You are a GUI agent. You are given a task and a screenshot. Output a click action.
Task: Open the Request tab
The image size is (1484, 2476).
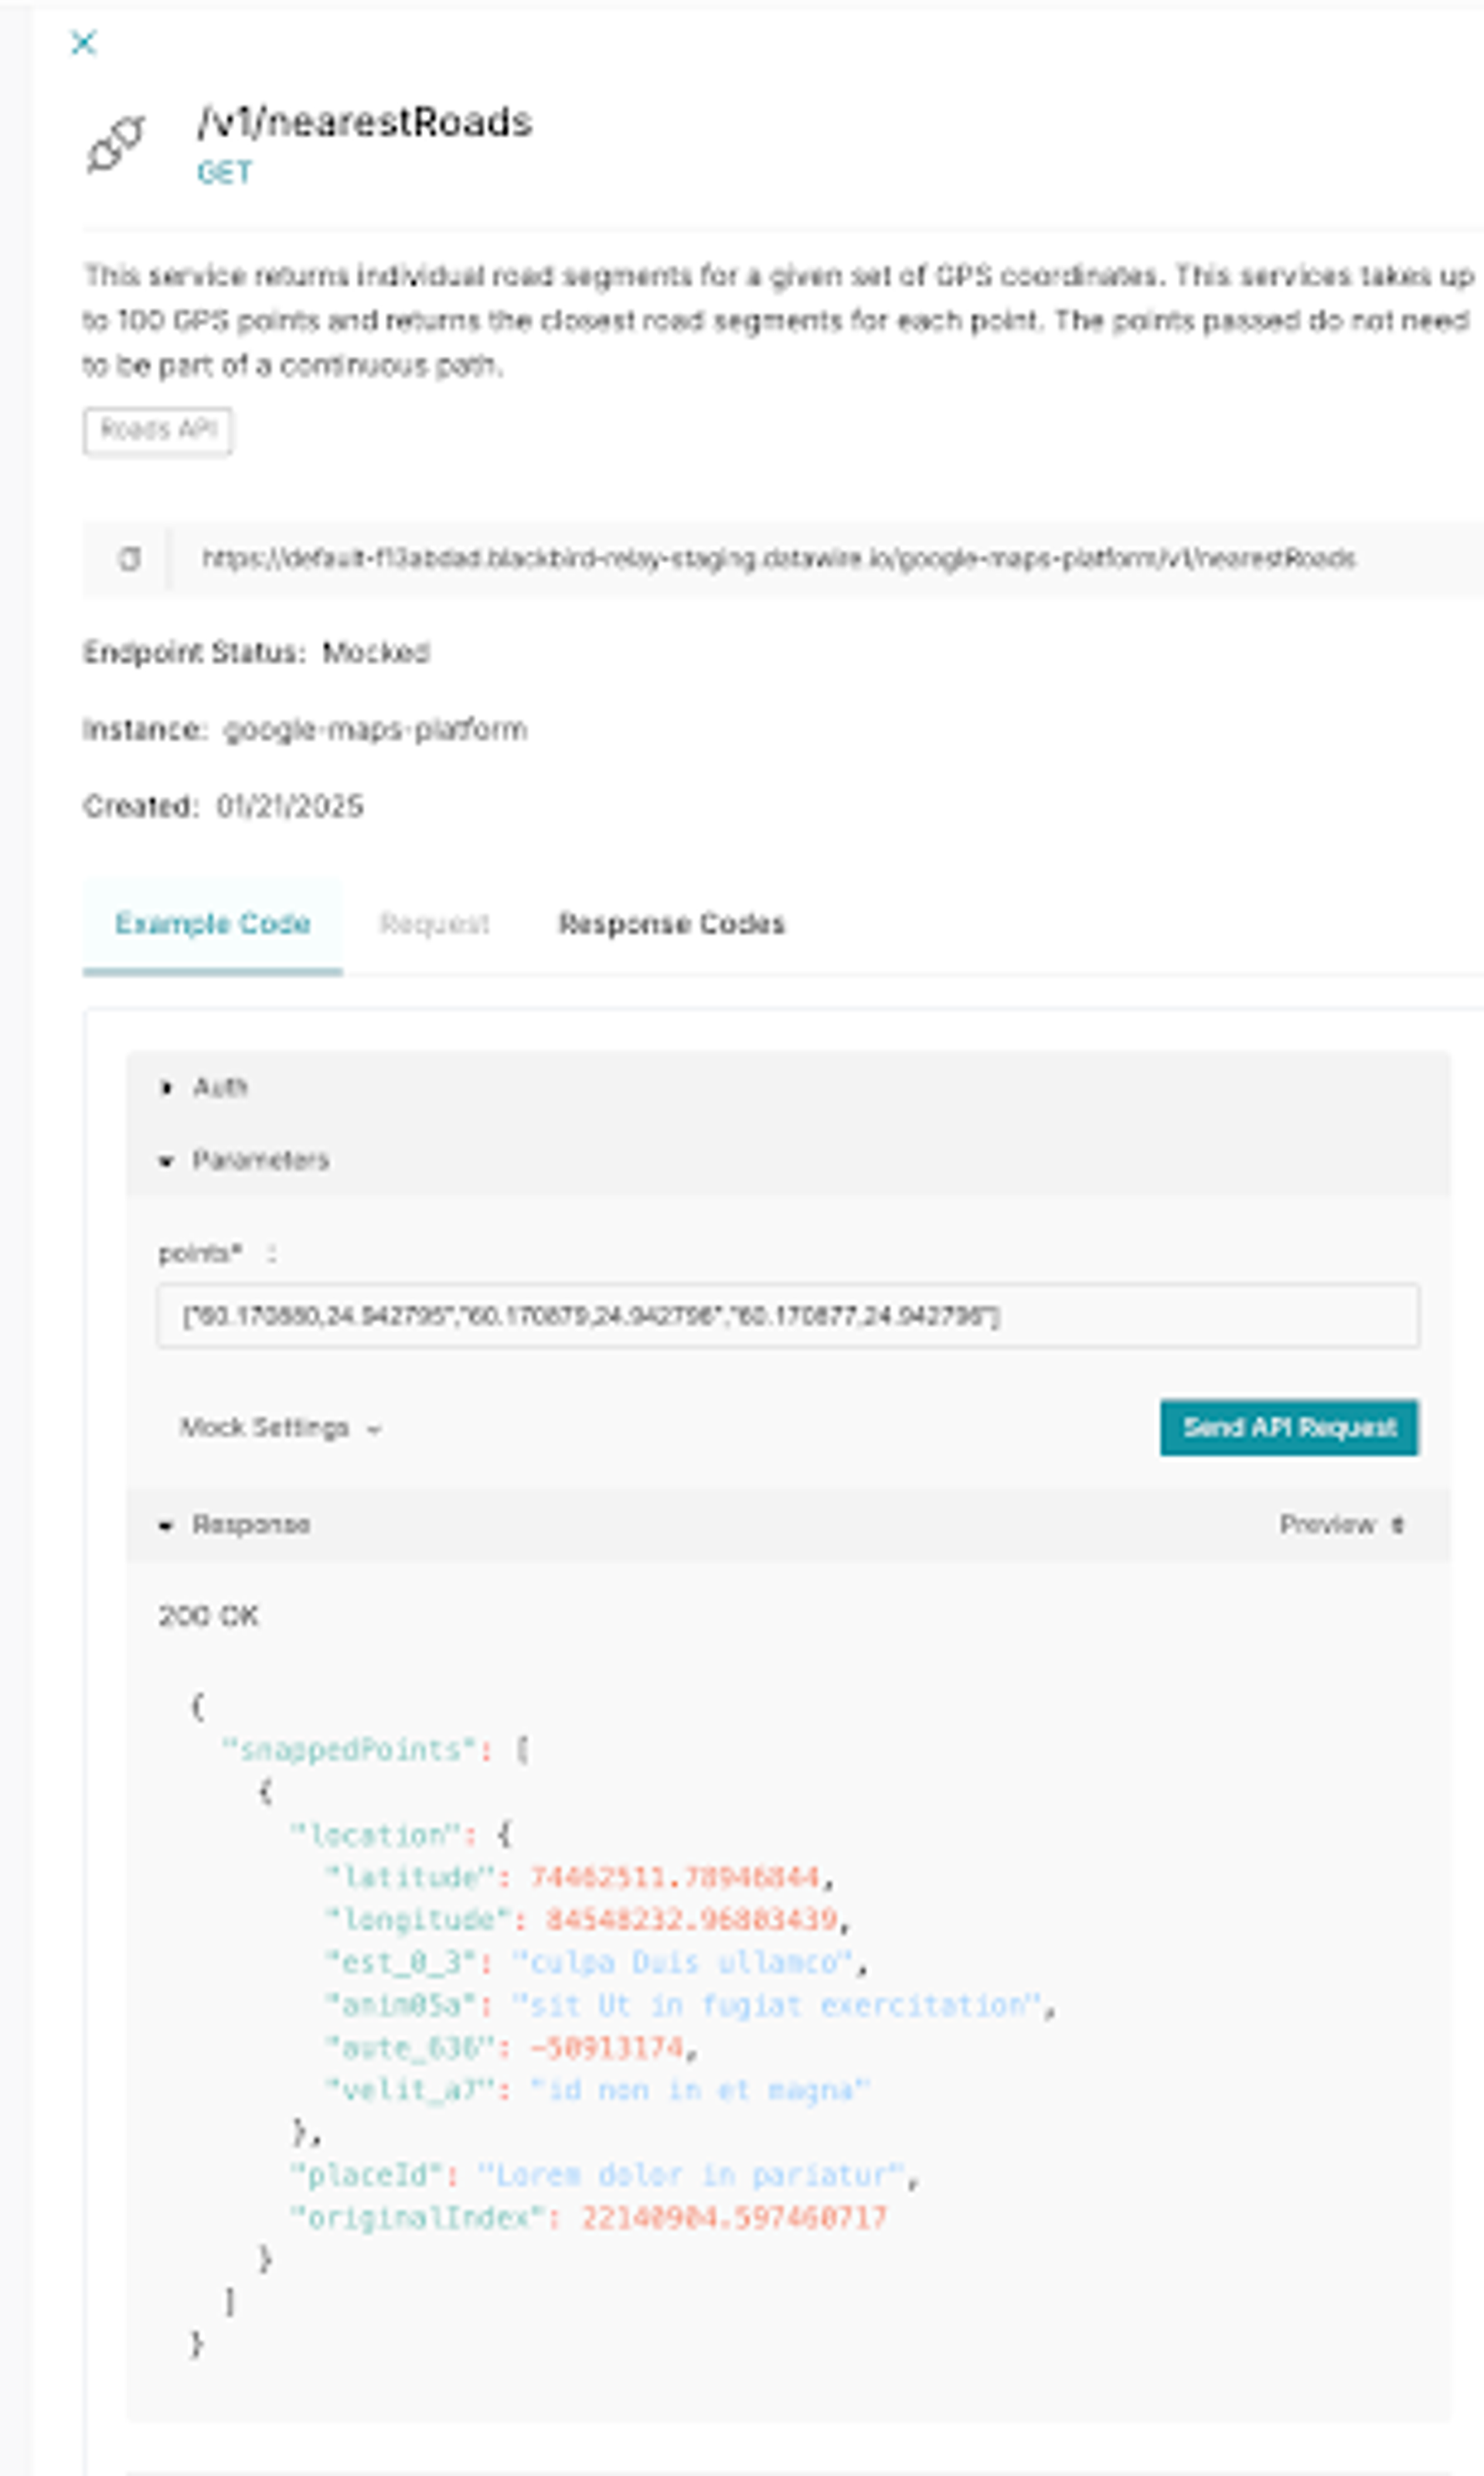click(434, 923)
